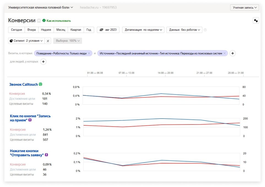
Task: Click the green info icon Как использовать
Action: click(44, 21)
